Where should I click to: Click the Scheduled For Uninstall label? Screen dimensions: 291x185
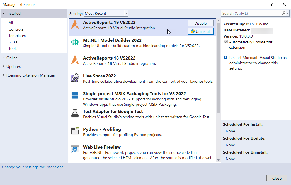coord(245,152)
